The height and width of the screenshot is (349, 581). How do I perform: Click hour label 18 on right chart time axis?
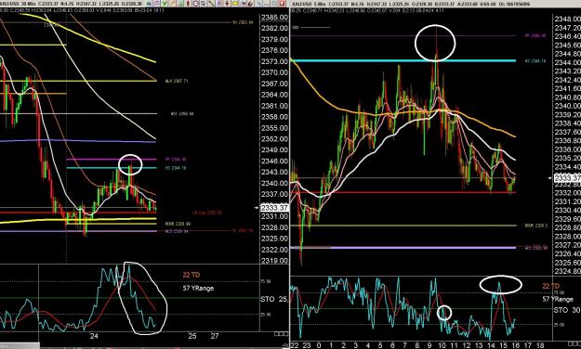coord(540,345)
